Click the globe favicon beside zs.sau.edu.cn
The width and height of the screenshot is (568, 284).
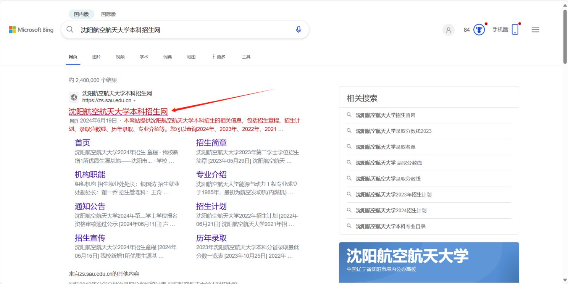74,97
